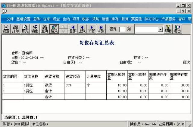This screenshot has height=127, width=194.
Task: Click the 当前页:1 page indicator
Action: 12,117
